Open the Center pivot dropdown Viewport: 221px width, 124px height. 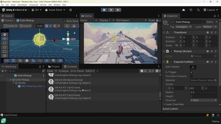(x=10, y=26)
